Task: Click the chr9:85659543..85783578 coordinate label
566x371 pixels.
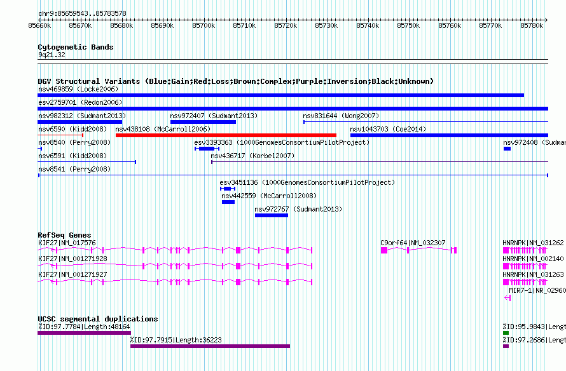Action: point(82,14)
